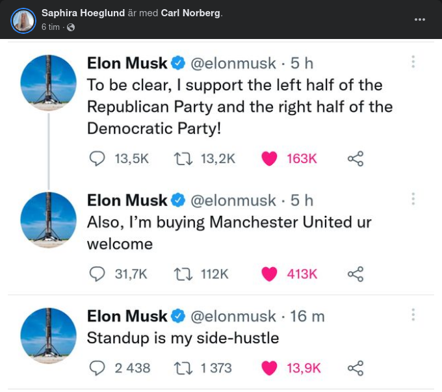
Task: Click the reply icon on Manchester United tweet
Action: click(96, 274)
